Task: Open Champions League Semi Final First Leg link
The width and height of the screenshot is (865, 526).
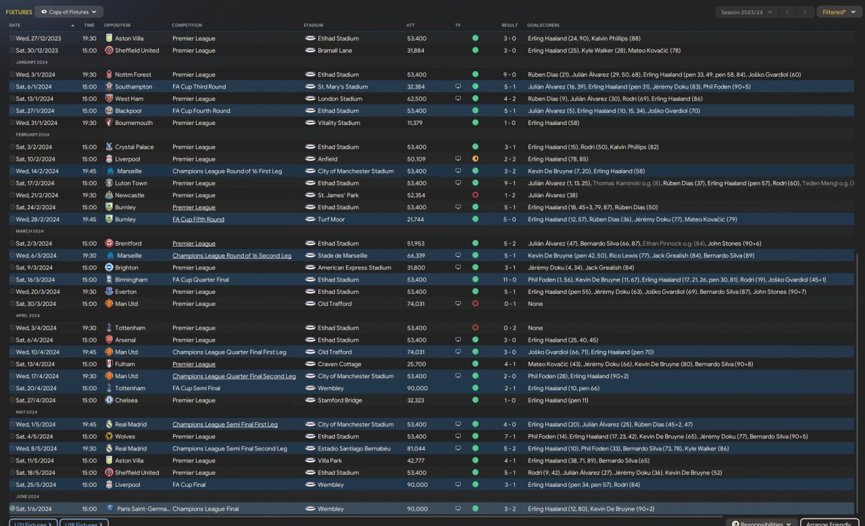Action: tap(225, 425)
